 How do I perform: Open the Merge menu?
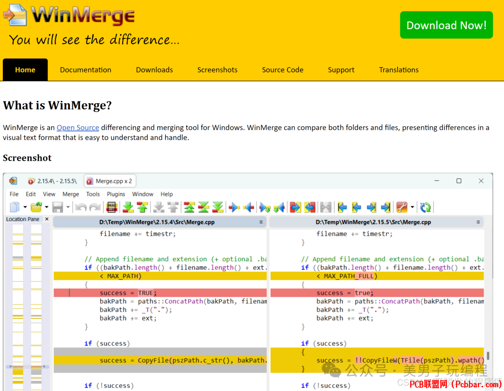tap(71, 194)
